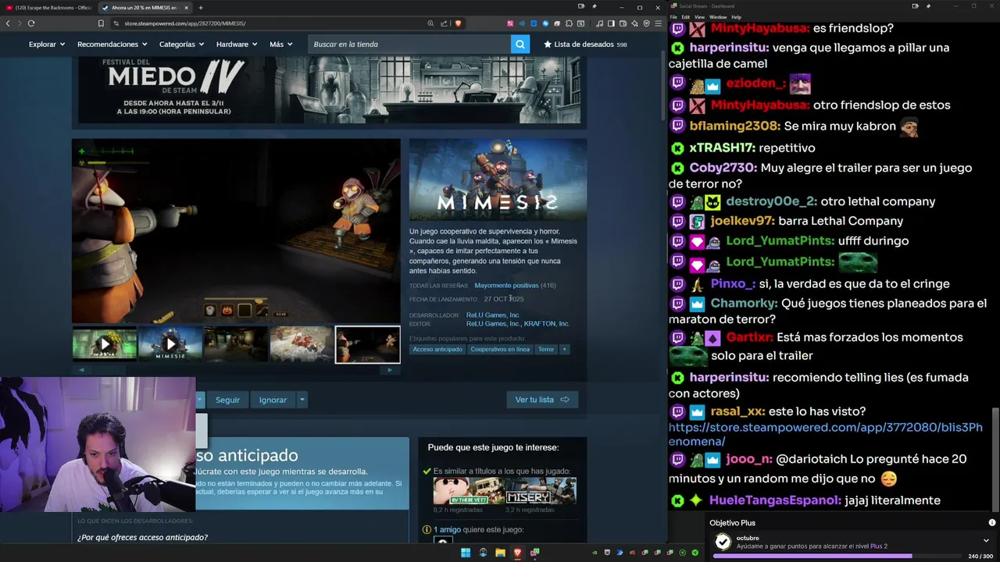
Task: Select the highlighted fifth screenshot thumbnail
Action: pos(367,344)
